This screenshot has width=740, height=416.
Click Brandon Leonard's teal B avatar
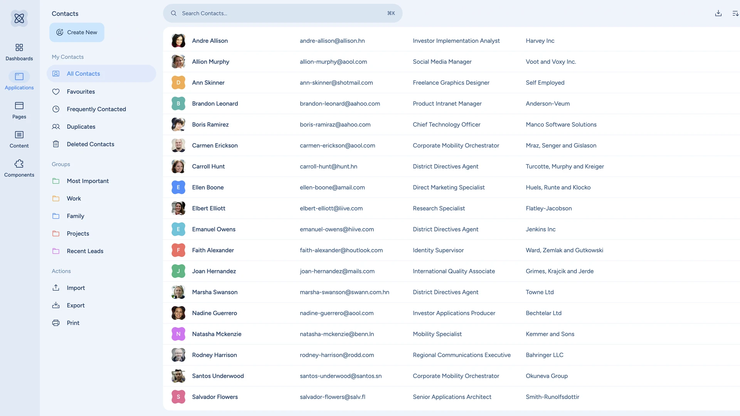178,104
